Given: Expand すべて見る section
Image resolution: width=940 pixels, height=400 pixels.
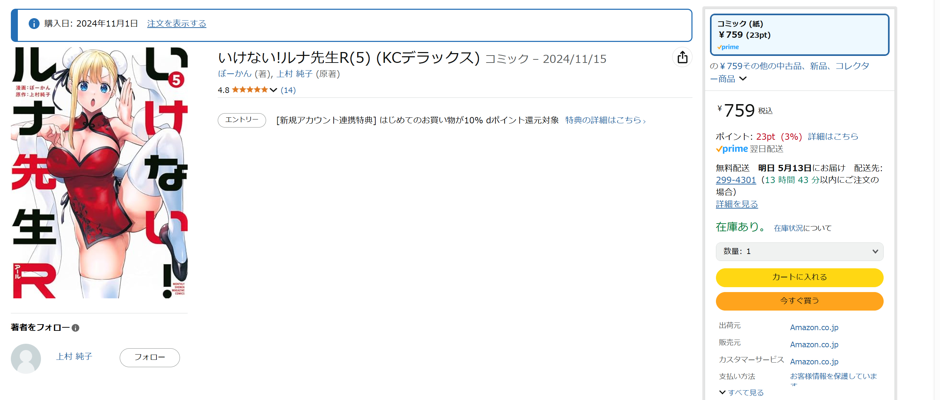Looking at the screenshot, I should click(741, 393).
